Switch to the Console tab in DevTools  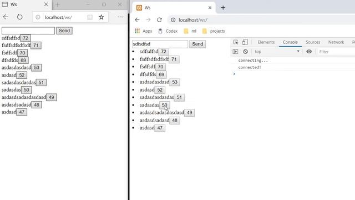tap(290, 42)
